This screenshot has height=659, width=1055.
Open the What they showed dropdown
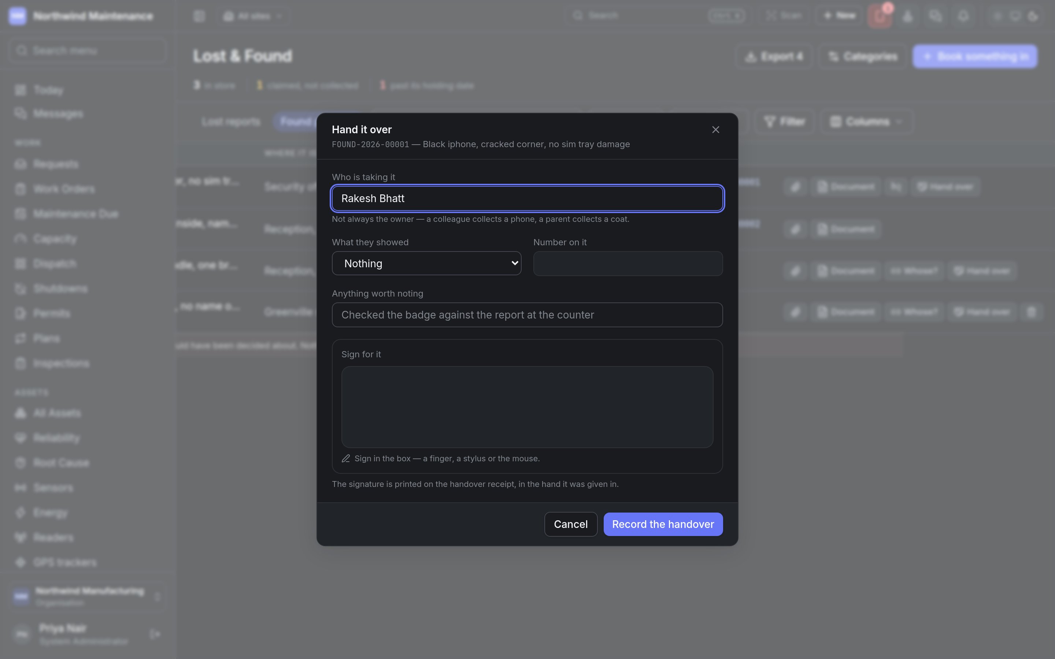click(426, 263)
